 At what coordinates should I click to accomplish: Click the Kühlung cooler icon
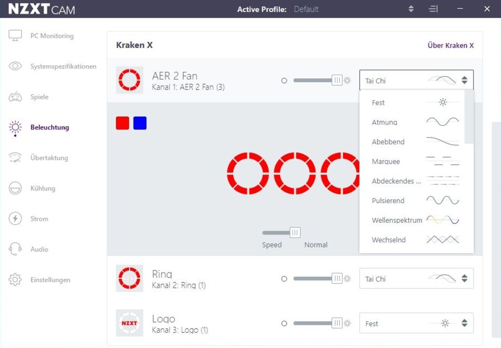[15, 188]
